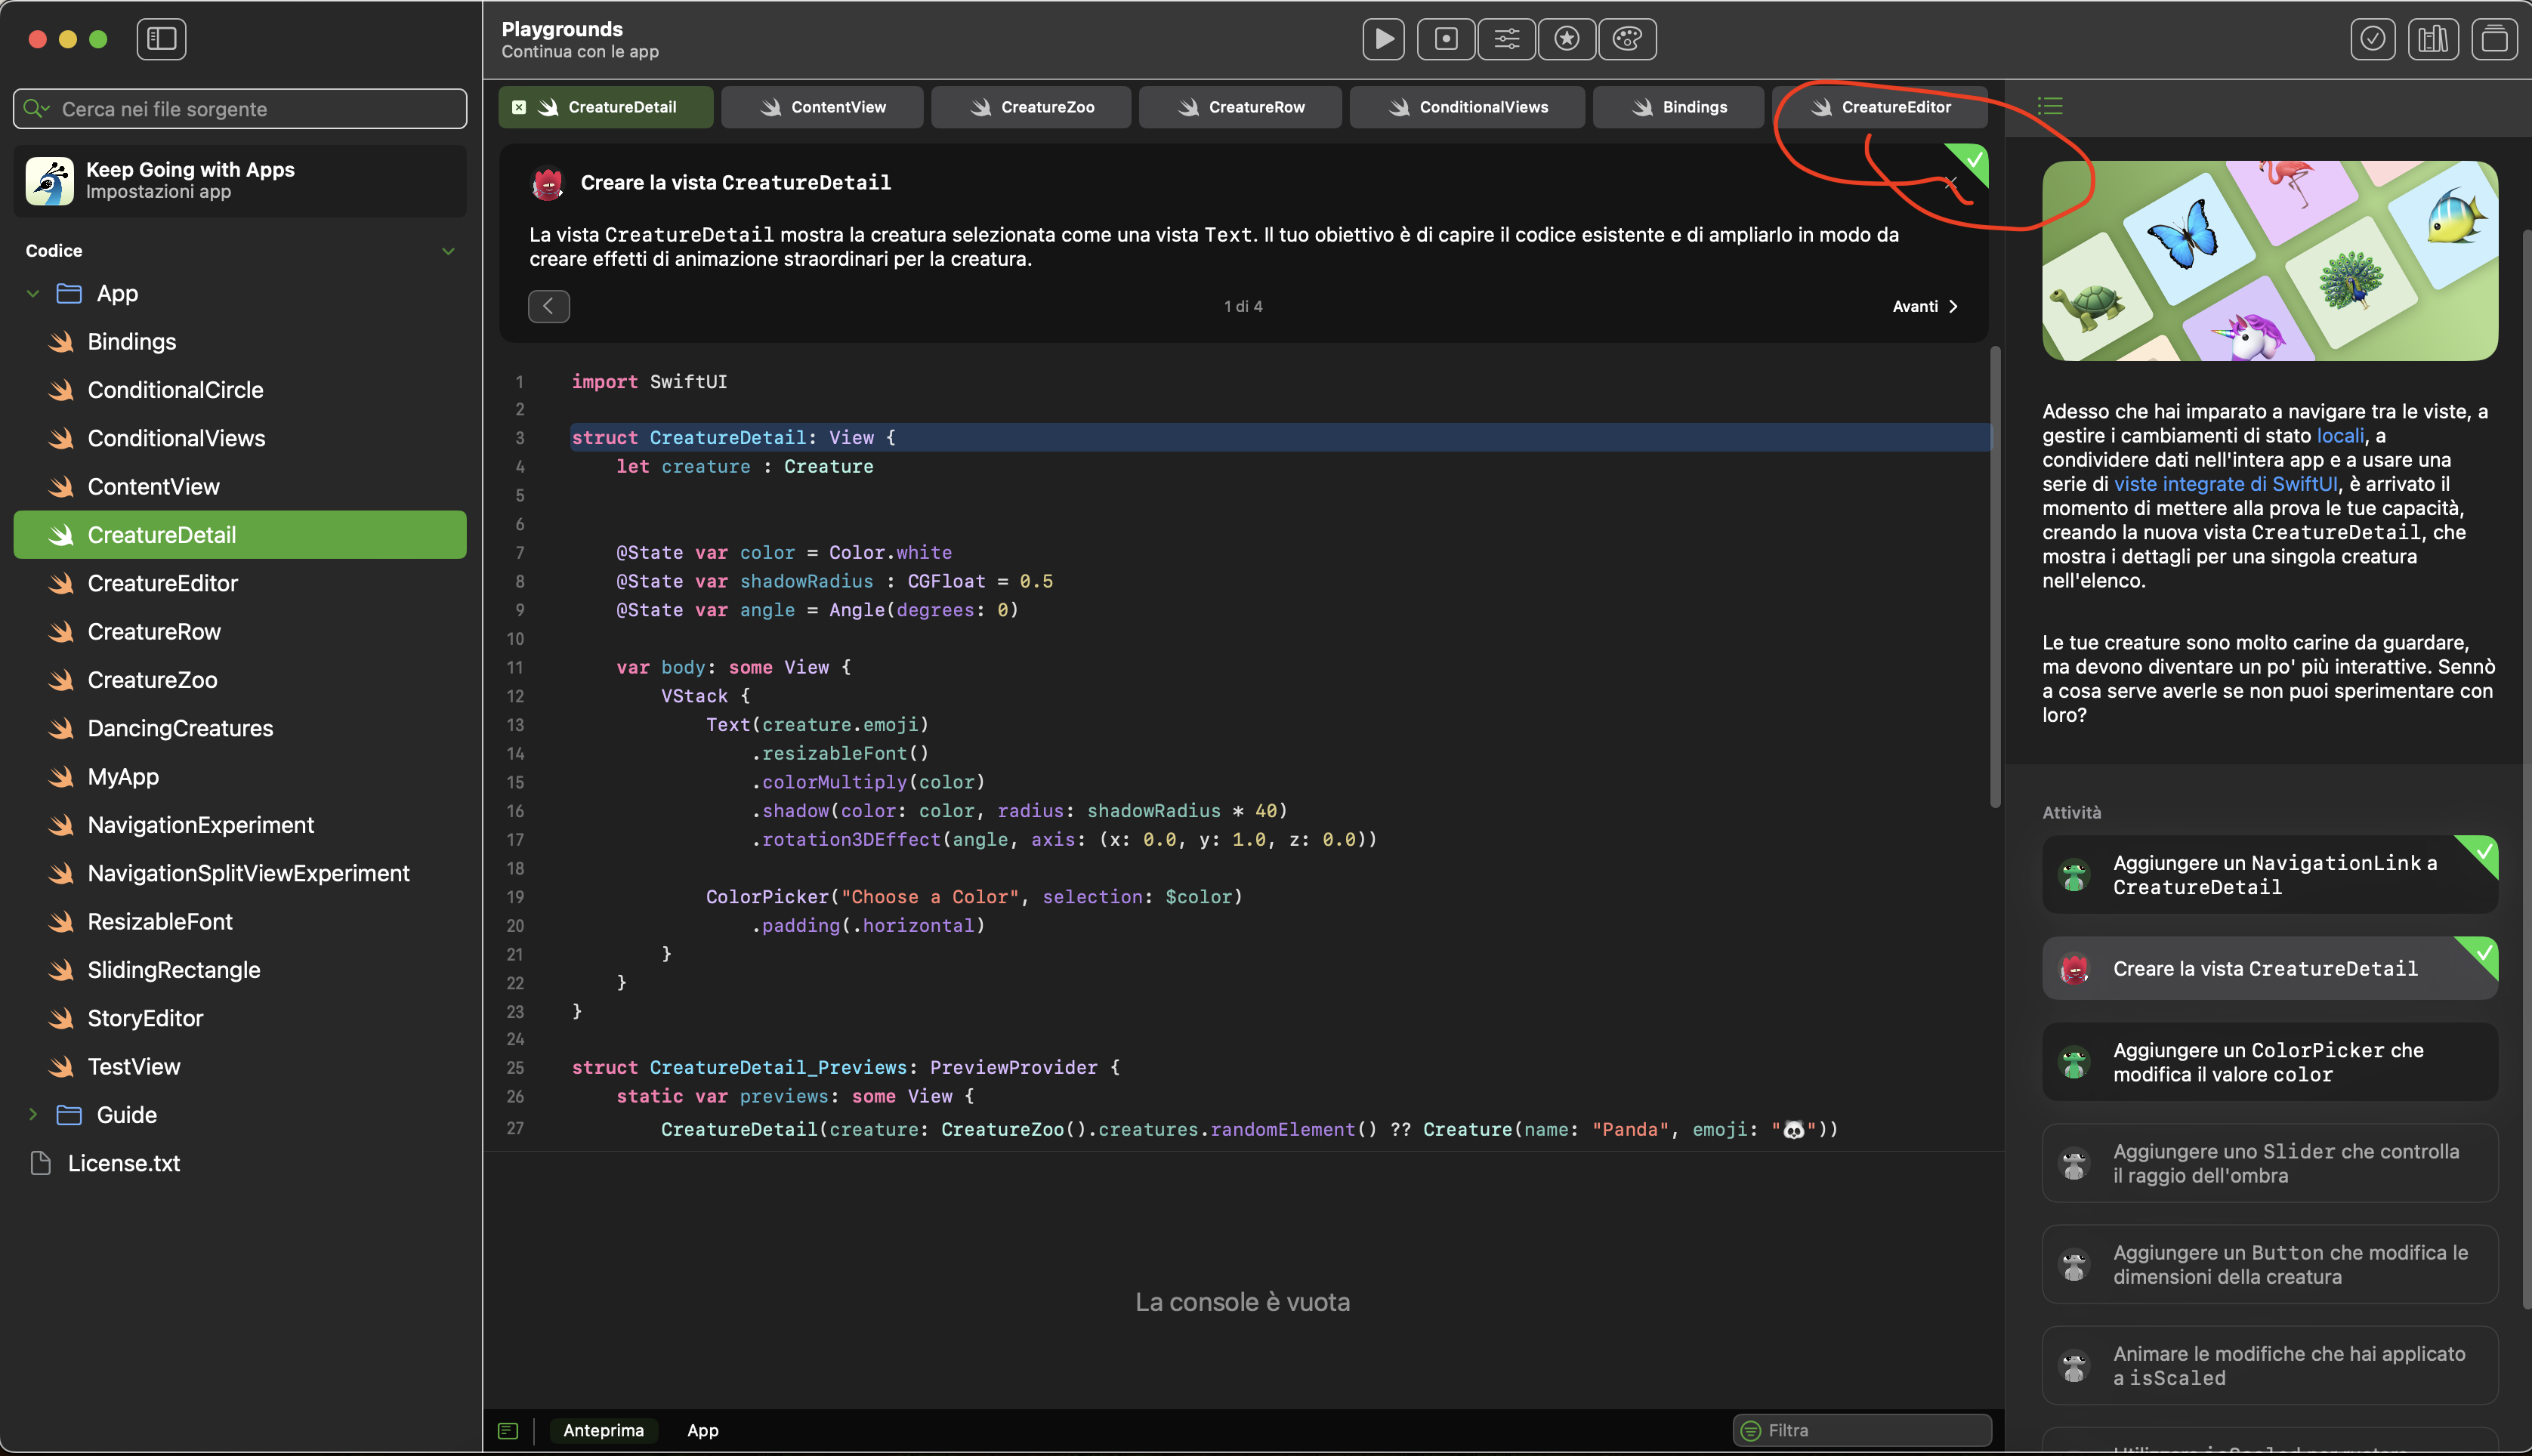2532x1456 pixels.
Task: Click the code editor vertical scrollbar
Action: (1995, 577)
